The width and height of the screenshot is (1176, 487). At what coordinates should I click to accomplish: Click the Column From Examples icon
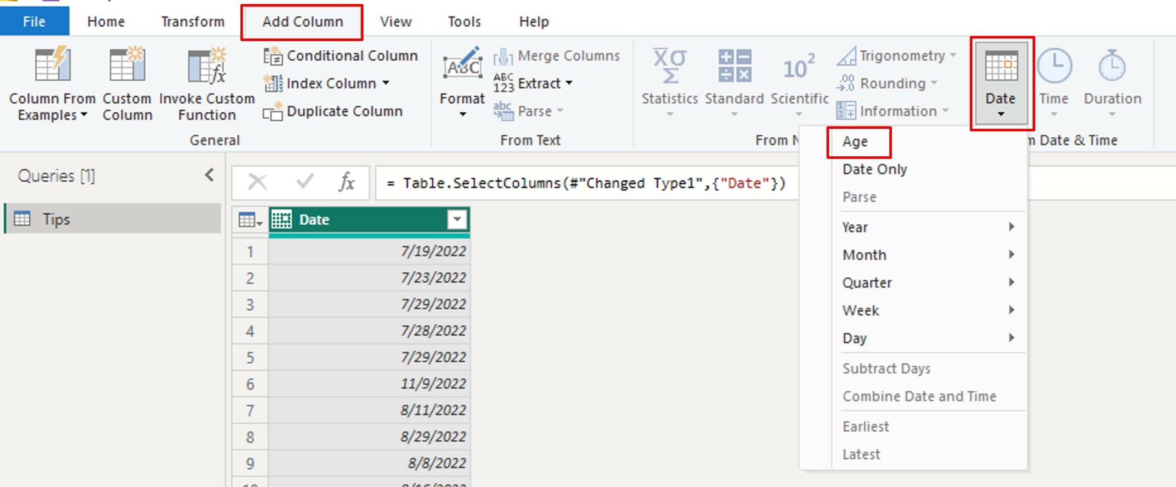coord(52,65)
